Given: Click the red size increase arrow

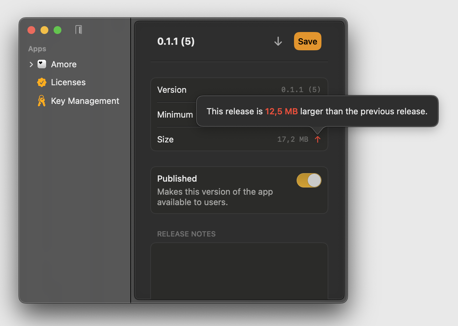Looking at the screenshot, I should pos(318,139).
